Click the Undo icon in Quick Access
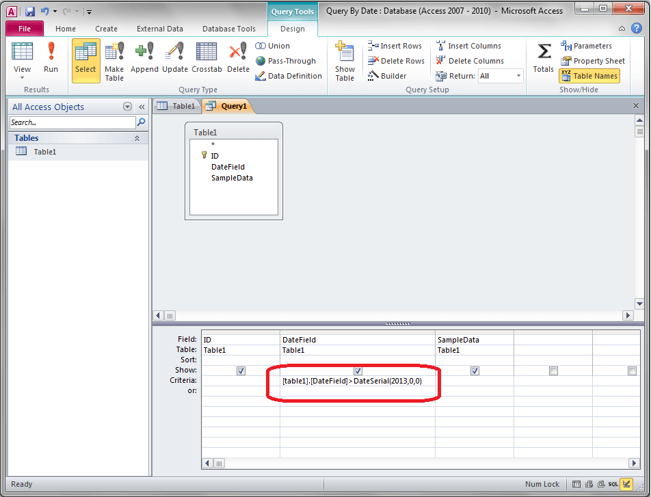651x497 pixels. (x=44, y=12)
